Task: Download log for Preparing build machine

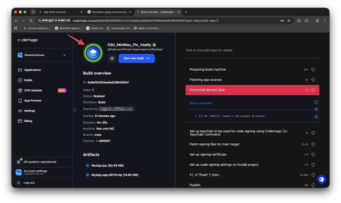Action: 313,70
